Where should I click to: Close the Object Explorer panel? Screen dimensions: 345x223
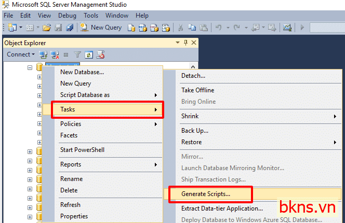pyautogui.click(x=194, y=43)
